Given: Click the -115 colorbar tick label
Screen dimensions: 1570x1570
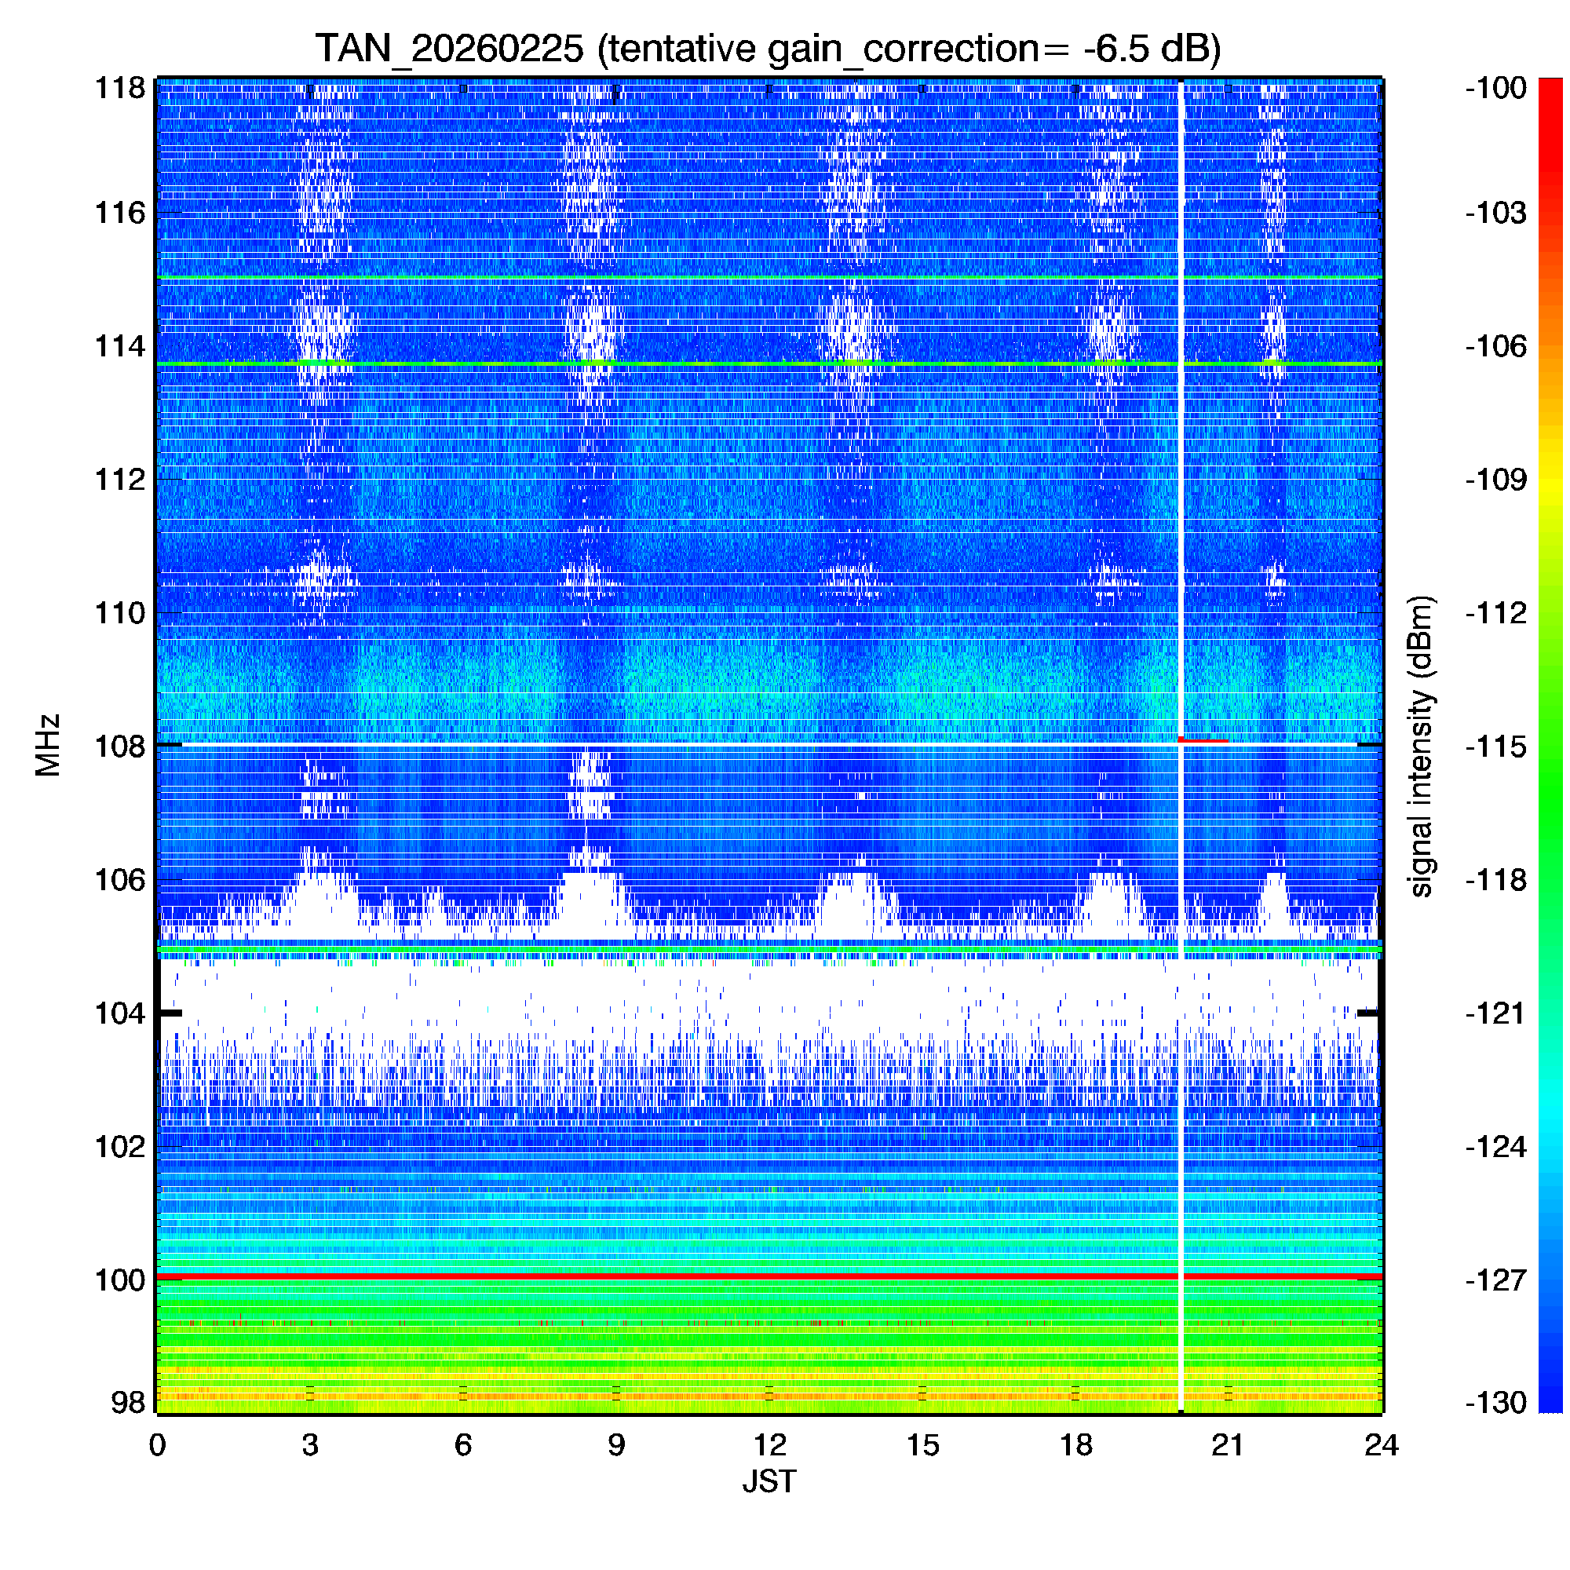Looking at the screenshot, I should click(x=1496, y=746).
